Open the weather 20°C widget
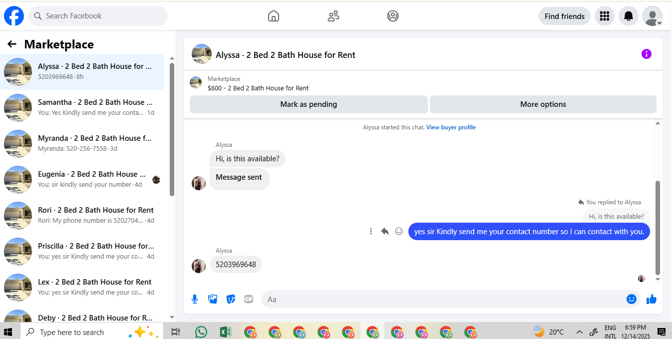 tap(548, 332)
